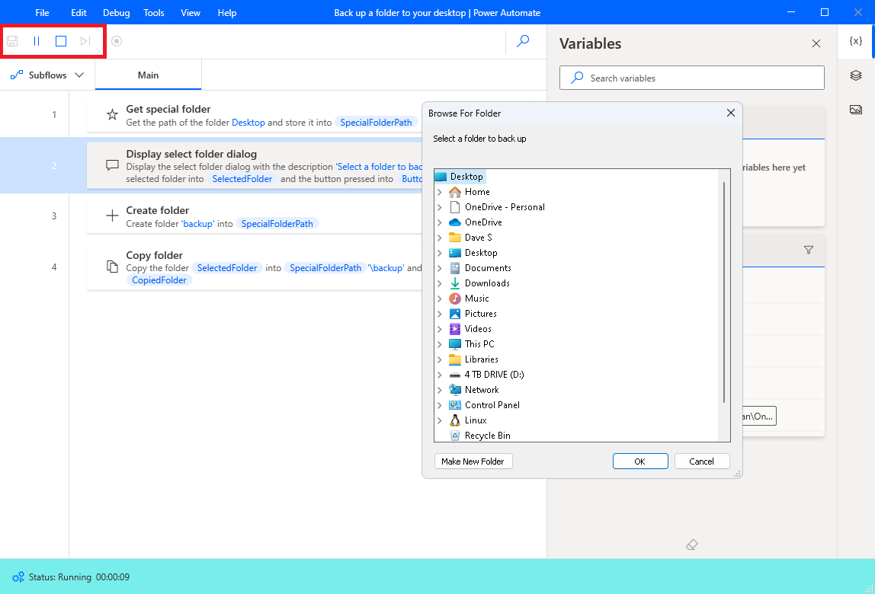This screenshot has width=875, height=594.
Task: Click the Recorder circle icon
Action: [x=117, y=41]
